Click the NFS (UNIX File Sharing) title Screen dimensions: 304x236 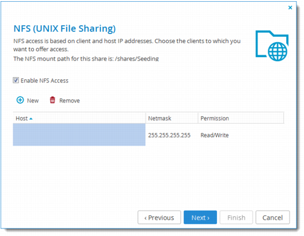[64, 29]
